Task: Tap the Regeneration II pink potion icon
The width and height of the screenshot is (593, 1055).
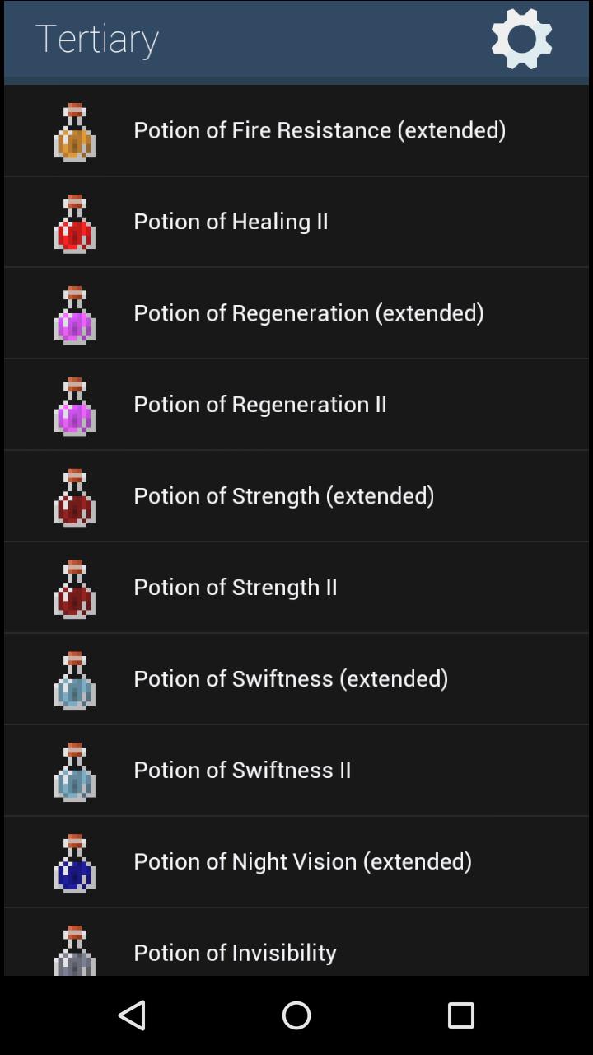Action: point(75,406)
